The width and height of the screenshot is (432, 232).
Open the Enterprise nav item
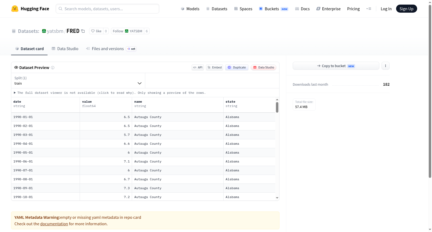tap(328, 9)
